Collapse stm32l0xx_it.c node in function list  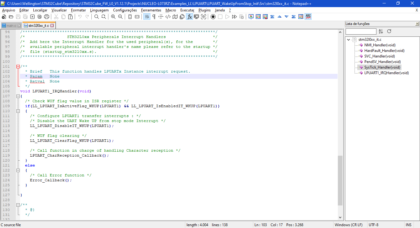click(x=349, y=40)
